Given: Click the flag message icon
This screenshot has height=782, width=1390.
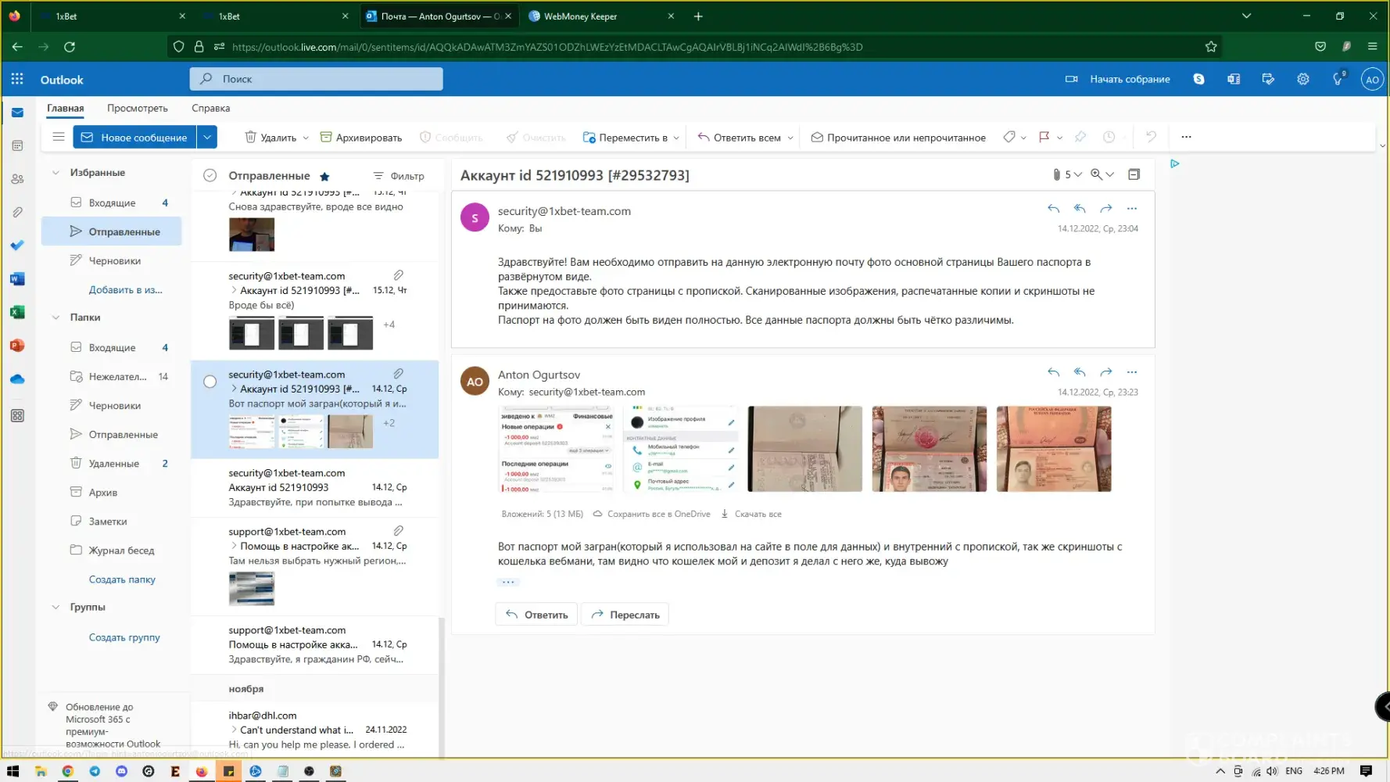Looking at the screenshot, I should 1044,137.
